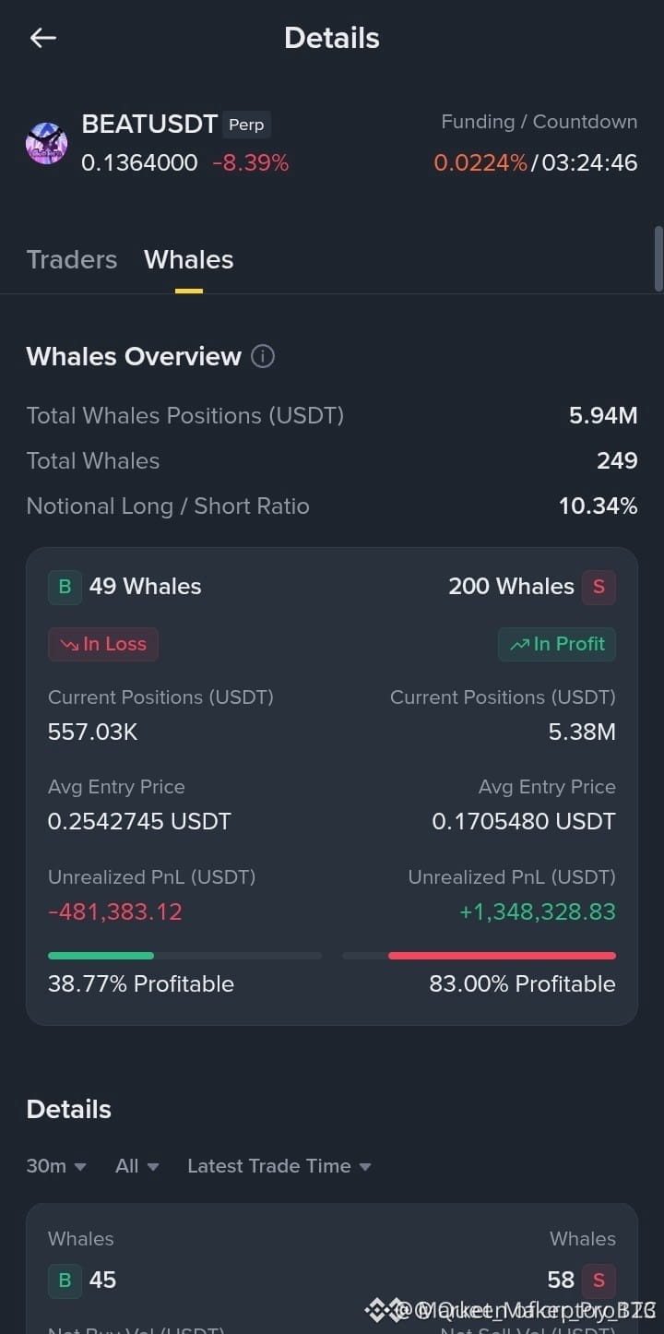This screenshot has width=664, height=1334.
Task: Open the 30m timeframe dropdown
Action: coord(56,1166)
